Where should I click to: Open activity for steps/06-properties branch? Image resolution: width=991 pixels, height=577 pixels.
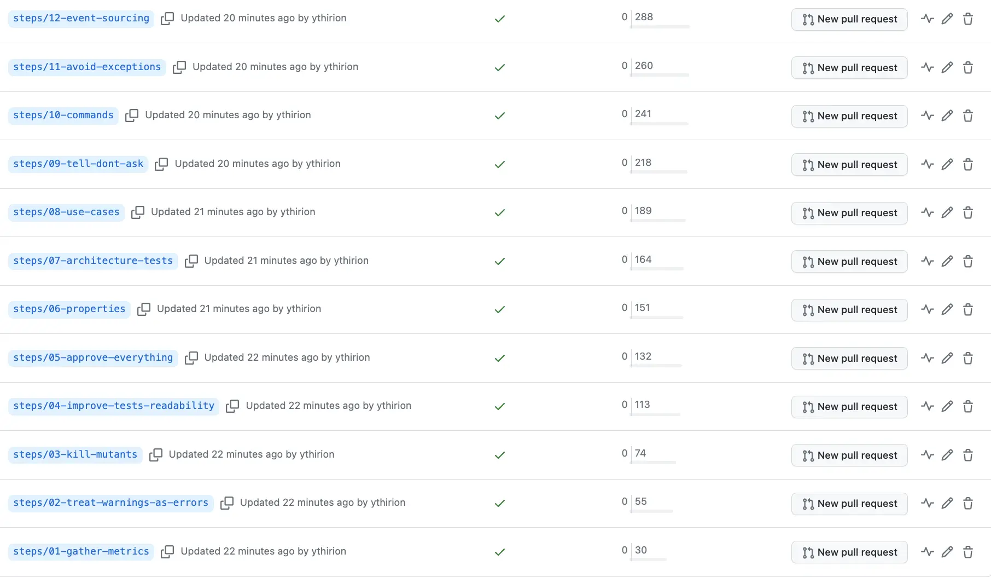click(927, 310)
